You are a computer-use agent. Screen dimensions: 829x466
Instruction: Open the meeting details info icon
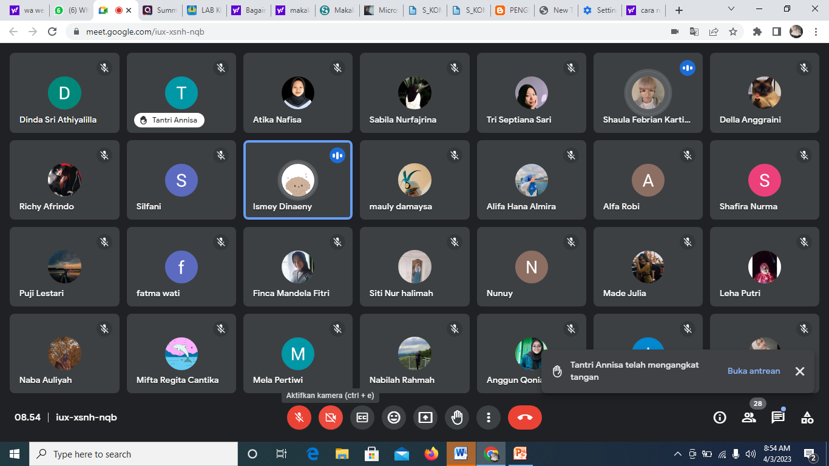pos(720,417)
